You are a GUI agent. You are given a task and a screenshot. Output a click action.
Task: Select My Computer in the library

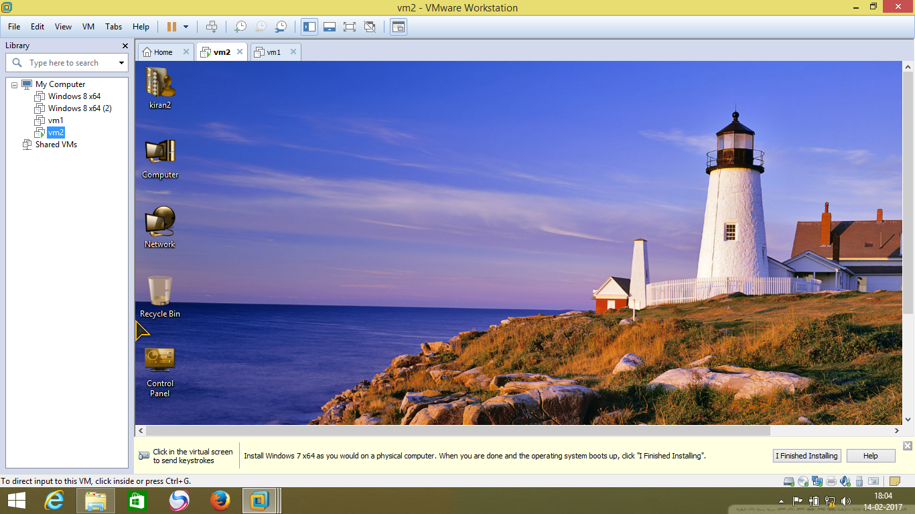point(54,84)
